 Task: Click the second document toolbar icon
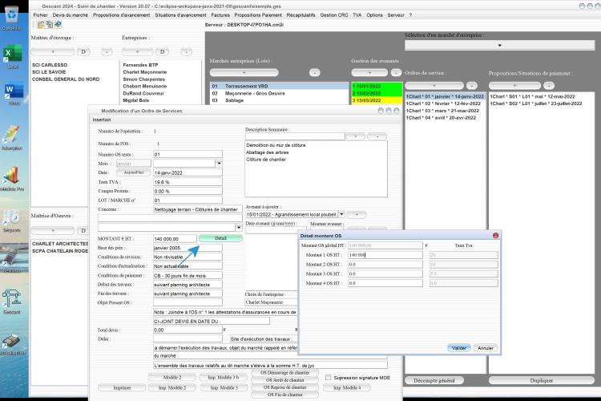coord(49,25)
